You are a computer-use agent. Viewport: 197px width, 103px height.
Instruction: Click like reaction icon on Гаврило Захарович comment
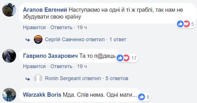pyautogui.click(x=120, y=58)
